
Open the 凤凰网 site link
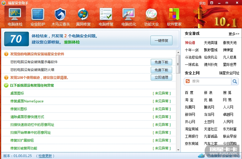coord(190,107)
